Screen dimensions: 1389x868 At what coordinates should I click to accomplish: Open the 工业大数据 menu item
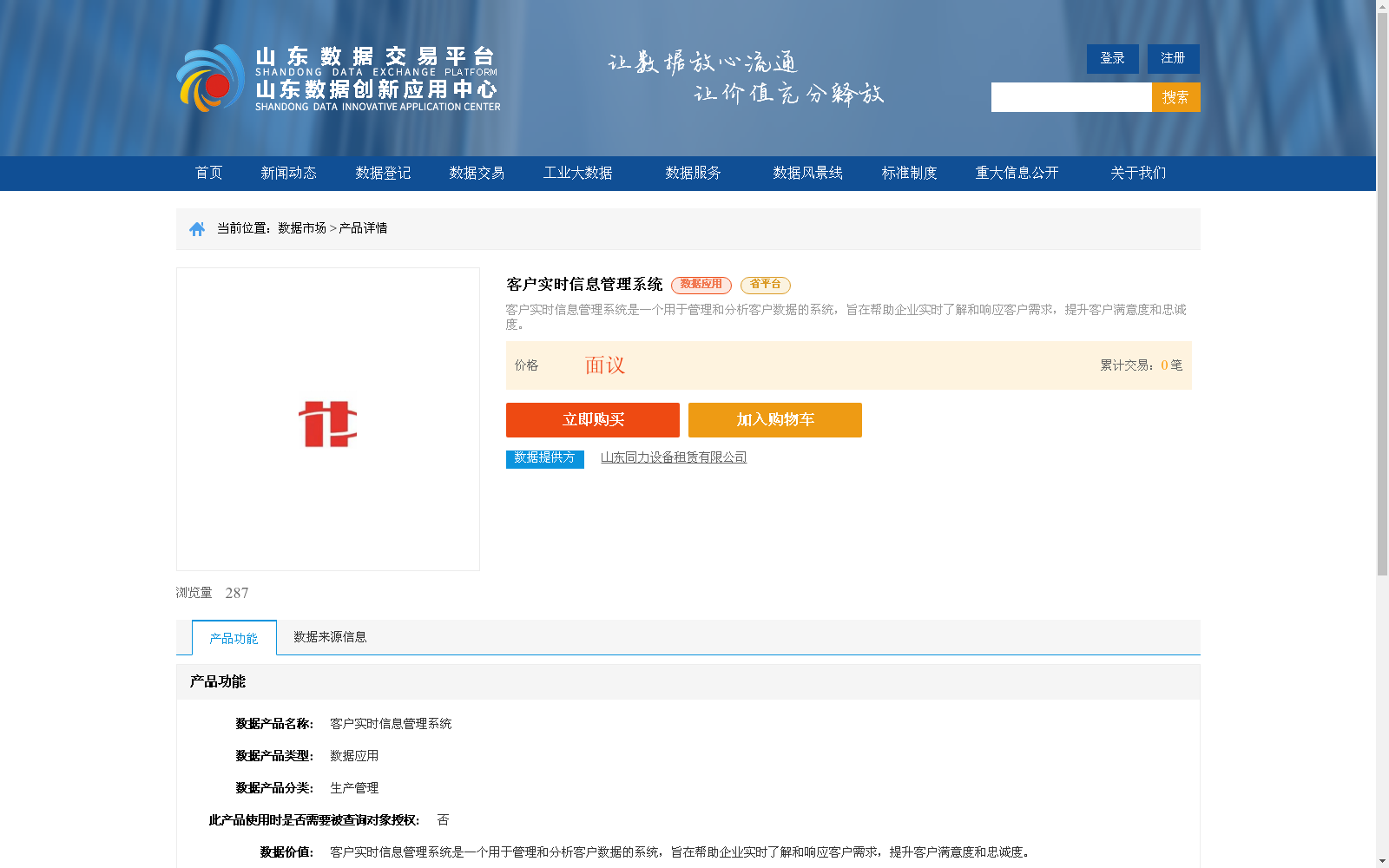[x=578, y=173]
